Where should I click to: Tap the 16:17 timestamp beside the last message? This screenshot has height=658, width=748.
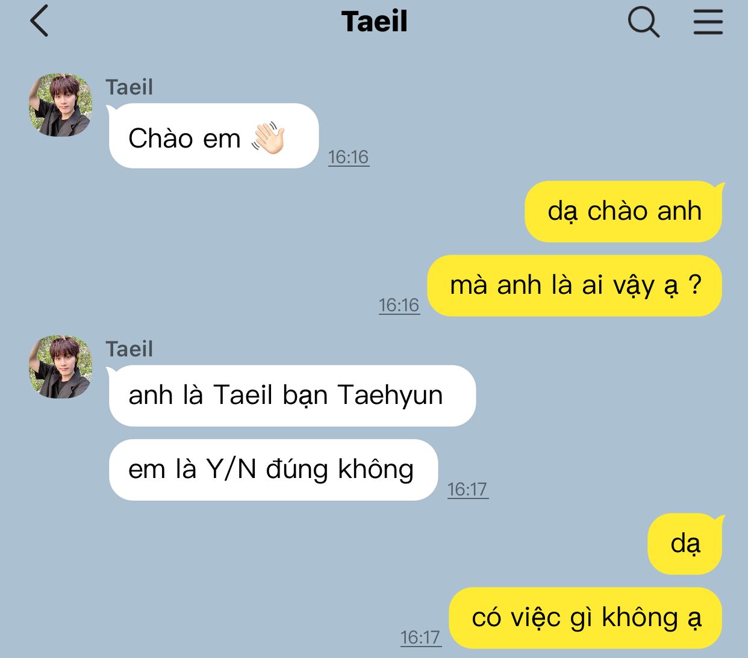420,638
